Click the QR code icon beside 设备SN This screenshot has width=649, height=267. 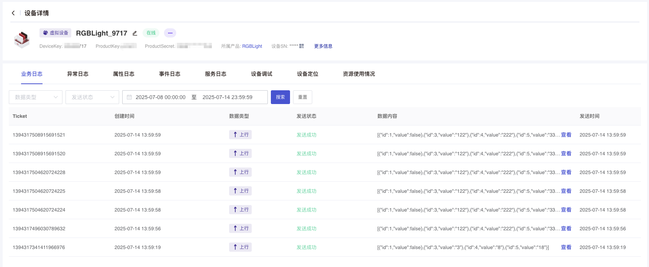[302, 46]
